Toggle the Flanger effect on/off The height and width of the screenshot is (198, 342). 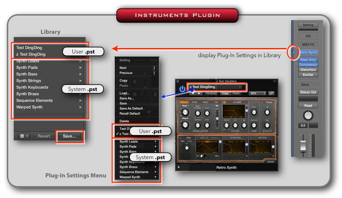[x=263, y=102]
